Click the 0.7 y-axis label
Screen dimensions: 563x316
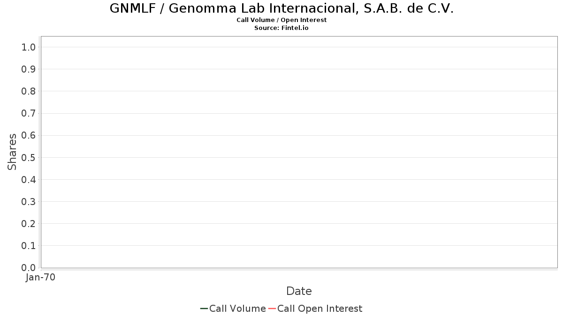(29, 113)
